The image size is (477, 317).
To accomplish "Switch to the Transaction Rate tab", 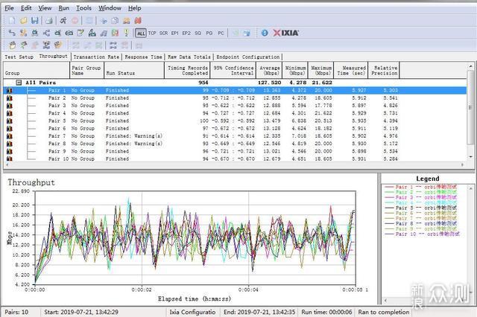I will [96, 57].
